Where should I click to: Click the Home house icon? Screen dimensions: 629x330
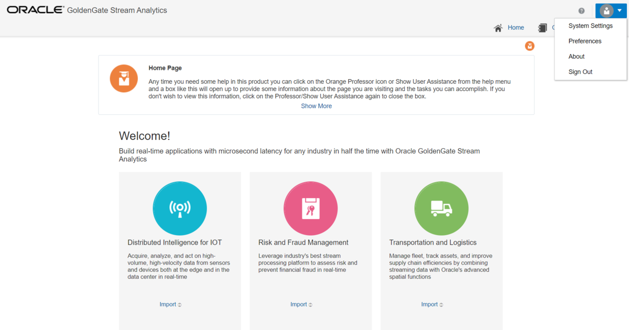pyautogui.click(x=498, y=28)
